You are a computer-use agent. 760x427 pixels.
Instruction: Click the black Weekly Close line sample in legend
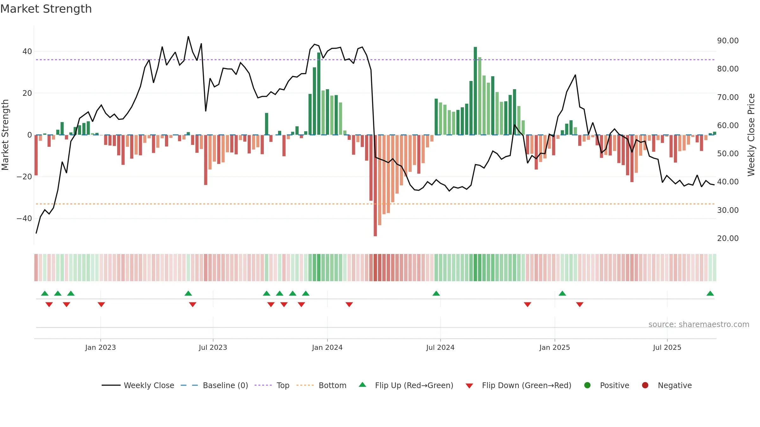tap(111, 385)
